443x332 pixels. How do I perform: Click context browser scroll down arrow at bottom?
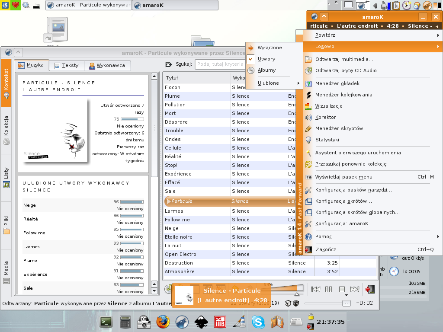pyautogui.click(x=154, y=290)
